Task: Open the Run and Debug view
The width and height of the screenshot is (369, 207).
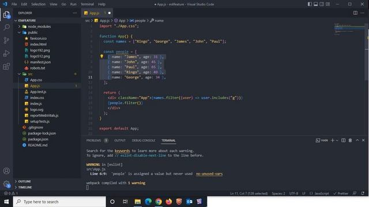Action: point(6,53)
